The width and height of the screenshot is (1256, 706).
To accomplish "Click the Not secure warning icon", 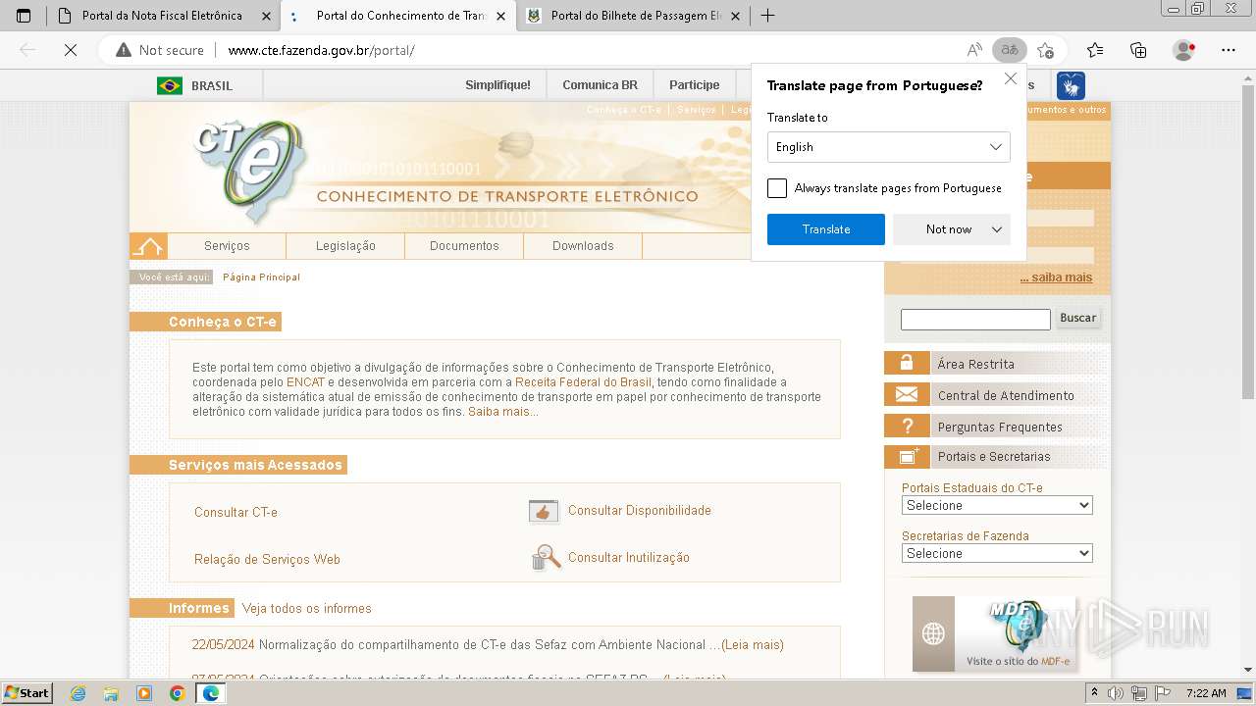I will (x=124, y=50).
